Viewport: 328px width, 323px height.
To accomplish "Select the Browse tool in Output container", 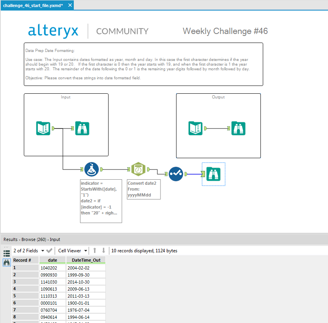I will click(239, 128).
